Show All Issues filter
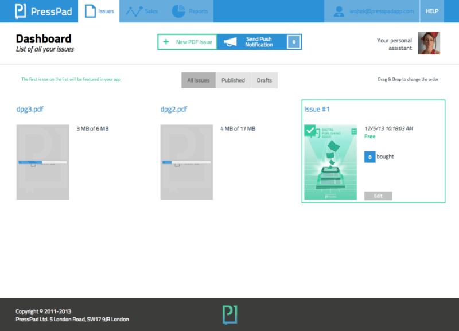This screenshot has width=459, height=331. (x=199, y=80)
